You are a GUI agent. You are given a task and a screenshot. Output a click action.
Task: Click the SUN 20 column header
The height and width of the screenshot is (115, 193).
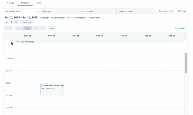pos(27,36)
